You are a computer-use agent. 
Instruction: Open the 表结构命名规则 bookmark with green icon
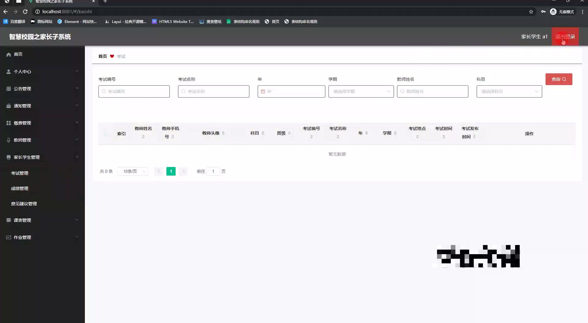click(243, 21)
